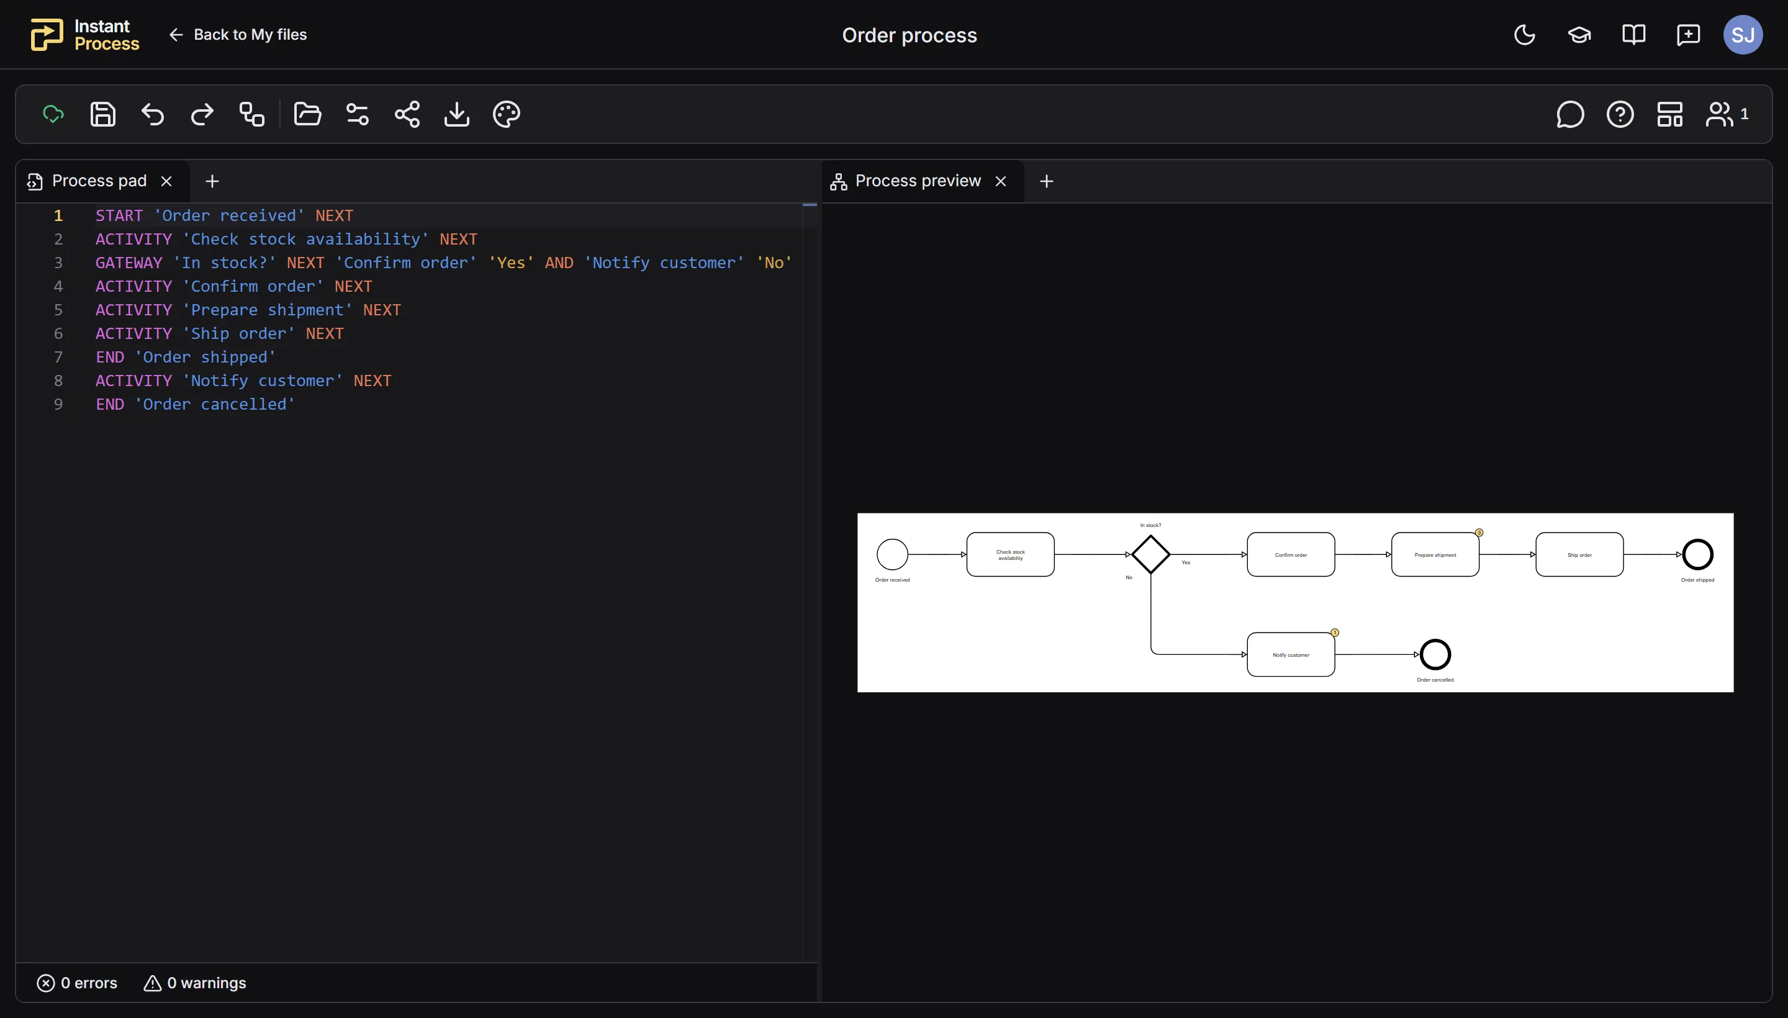Share the process via the share icon
Screen dimensions: 1788x1018
click(x=407, y=114)
